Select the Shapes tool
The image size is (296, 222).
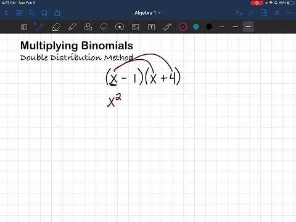pos(88,27)
